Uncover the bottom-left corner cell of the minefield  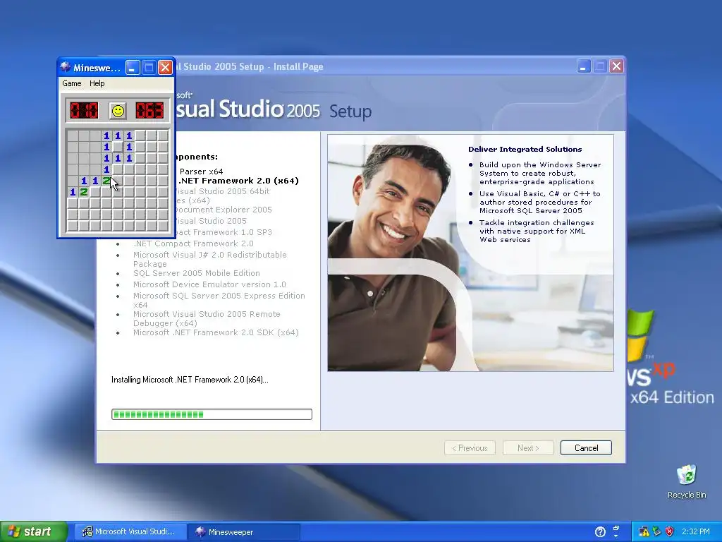(x=73, y=226)
